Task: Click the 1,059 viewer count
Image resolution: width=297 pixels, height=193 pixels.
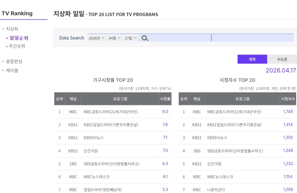Action: [x=288, y=189]
